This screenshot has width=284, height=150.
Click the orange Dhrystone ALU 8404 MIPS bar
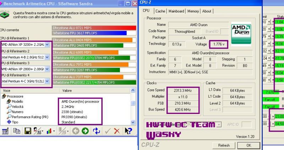pyautogui.click(x=92, y=40)
